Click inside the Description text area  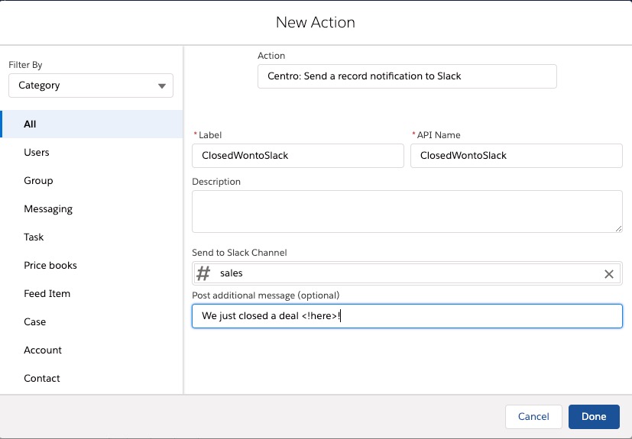click(x=407, y=211)
